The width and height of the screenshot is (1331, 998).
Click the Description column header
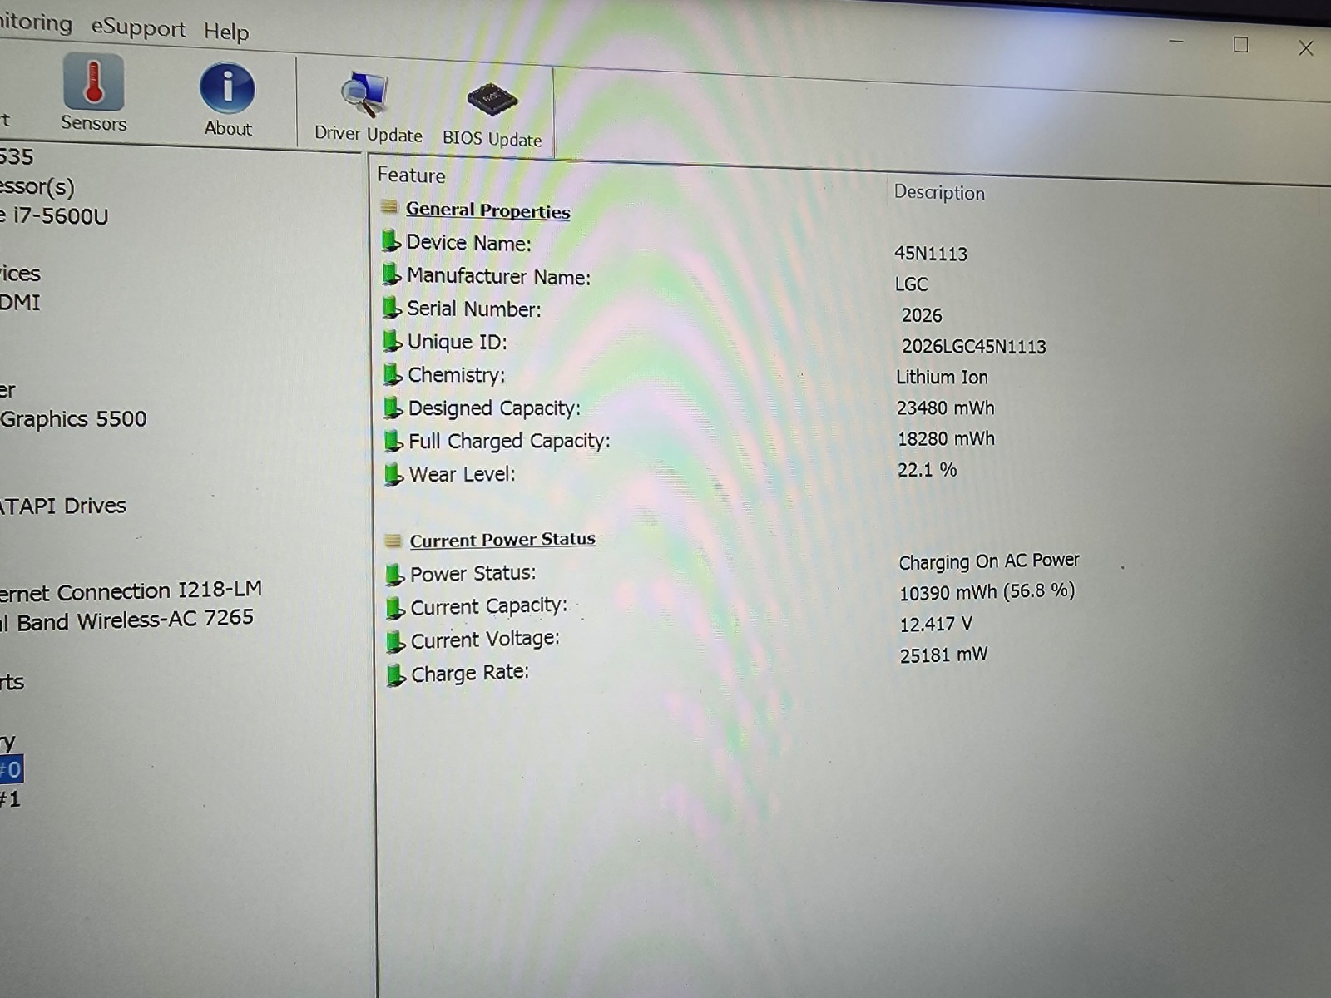(x=939, y=192)
